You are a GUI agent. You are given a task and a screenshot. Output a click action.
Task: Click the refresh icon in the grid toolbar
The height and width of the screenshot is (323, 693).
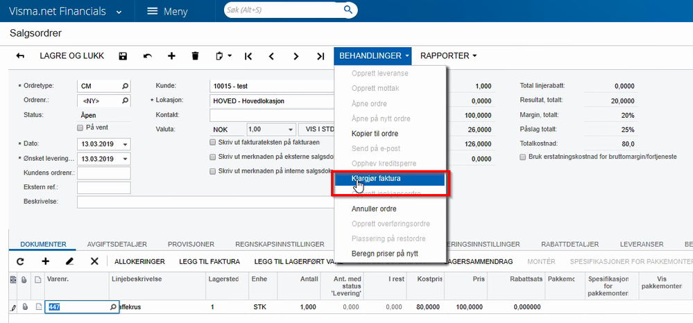pos(20,261)
